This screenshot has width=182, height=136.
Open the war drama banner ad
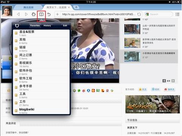[152, 104]
